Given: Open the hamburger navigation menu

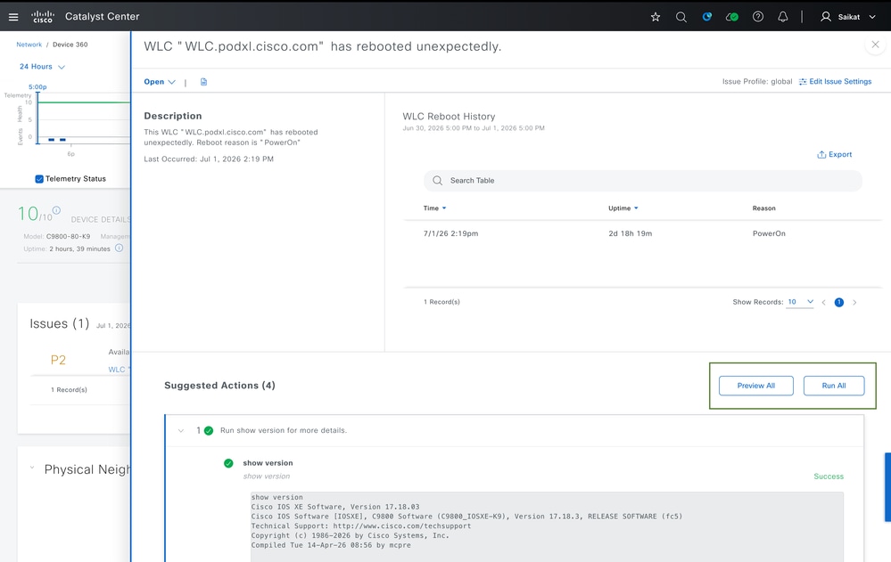Looking at the screenshot, I should click(13, 17).
